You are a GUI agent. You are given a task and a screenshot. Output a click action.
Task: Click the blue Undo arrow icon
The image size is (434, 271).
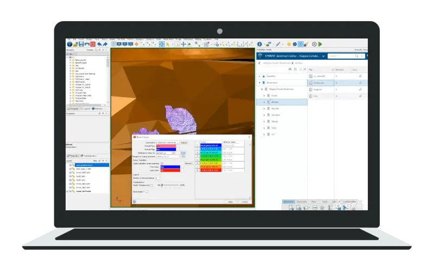pos(99,44)
